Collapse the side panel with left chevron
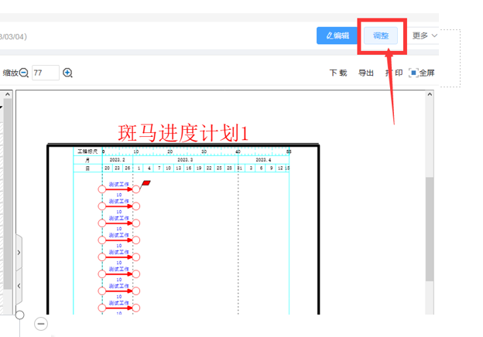 pyautogui.click(x=19, y=286)
